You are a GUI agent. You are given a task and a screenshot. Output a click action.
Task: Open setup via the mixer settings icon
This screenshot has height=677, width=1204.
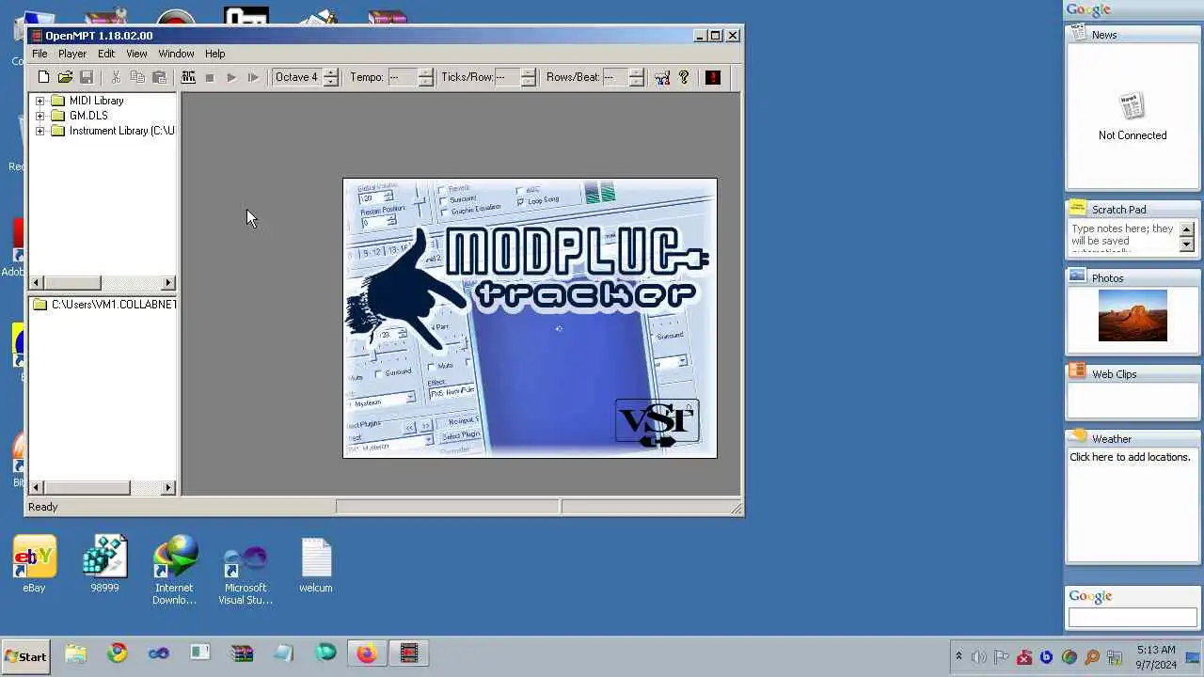[x=662, y=77]
